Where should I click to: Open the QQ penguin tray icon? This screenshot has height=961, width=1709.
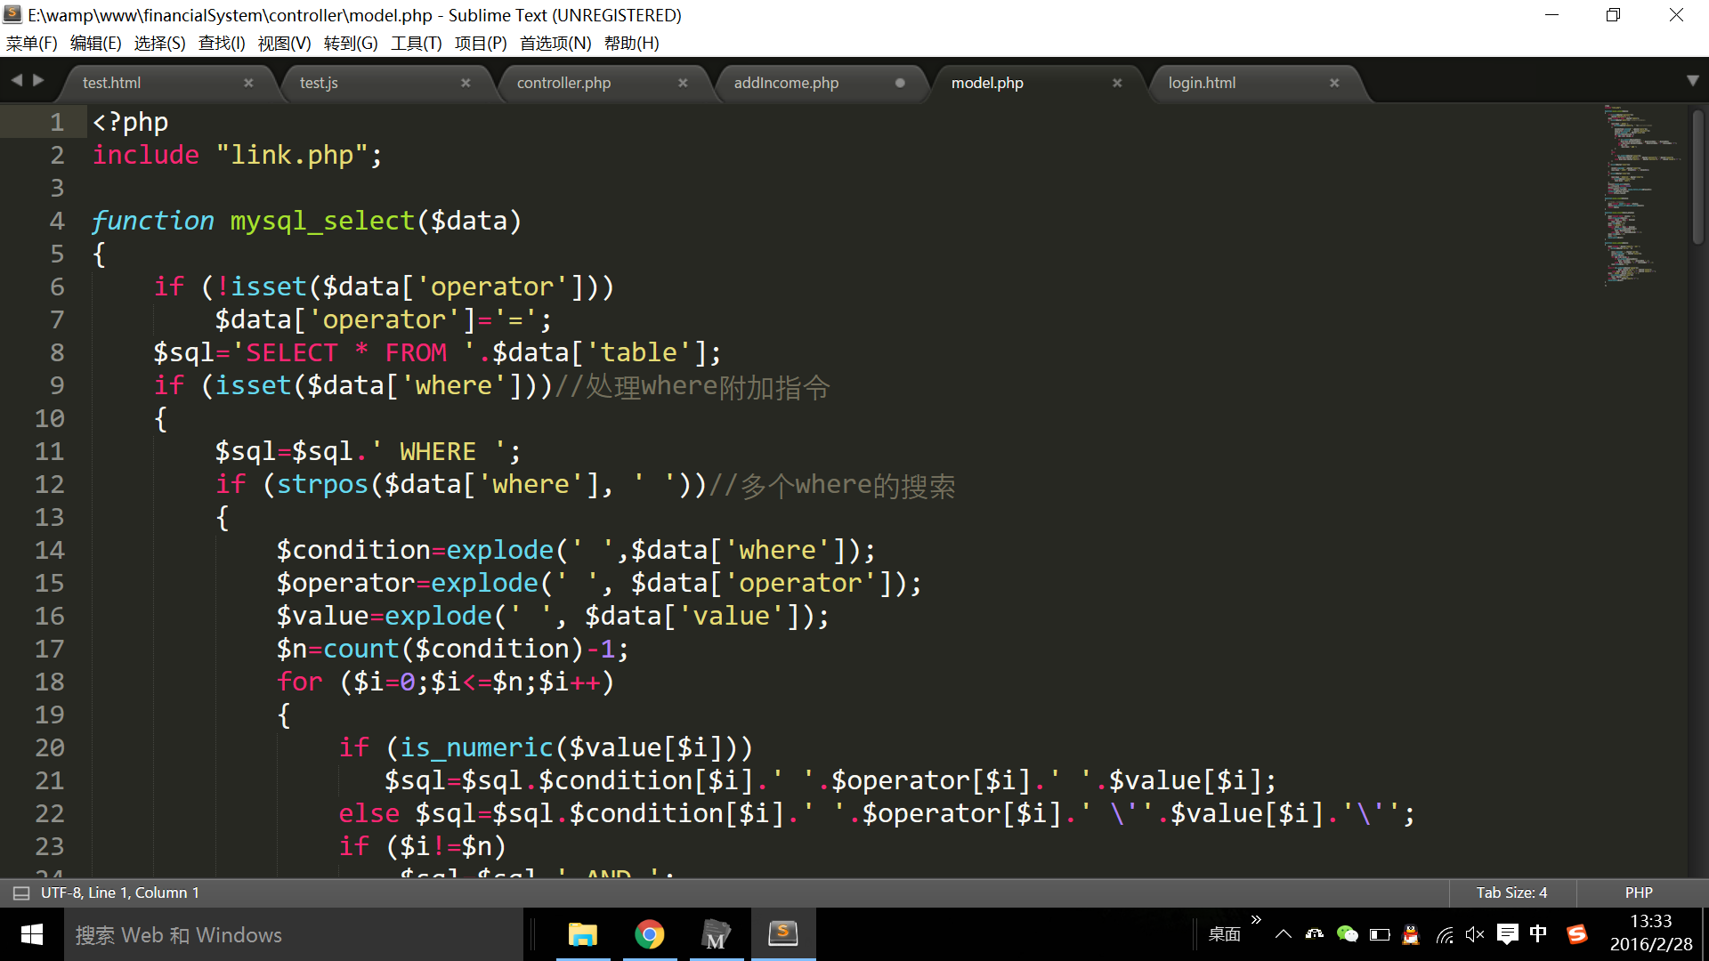point(1411,934)
